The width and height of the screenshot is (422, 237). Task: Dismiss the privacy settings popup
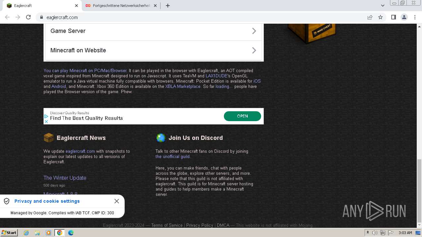click(x=117, y=201)
